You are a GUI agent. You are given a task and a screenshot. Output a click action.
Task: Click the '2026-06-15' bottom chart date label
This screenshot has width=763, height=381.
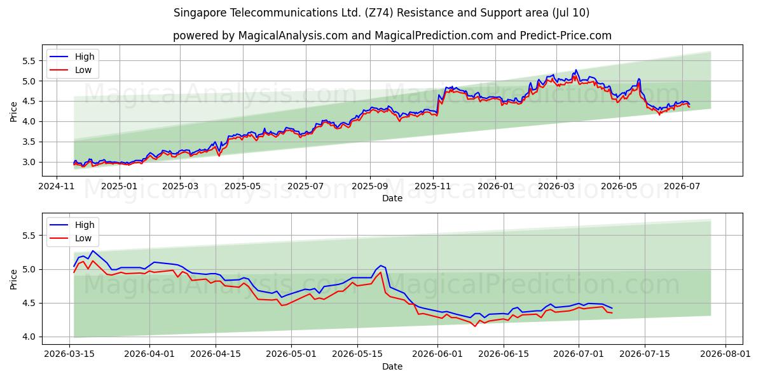504,354
